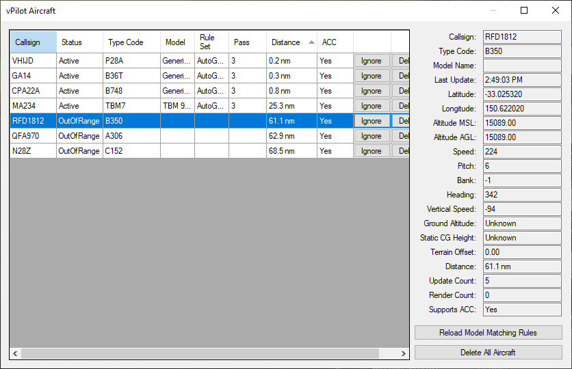Sort by Callsign column header

33,42
